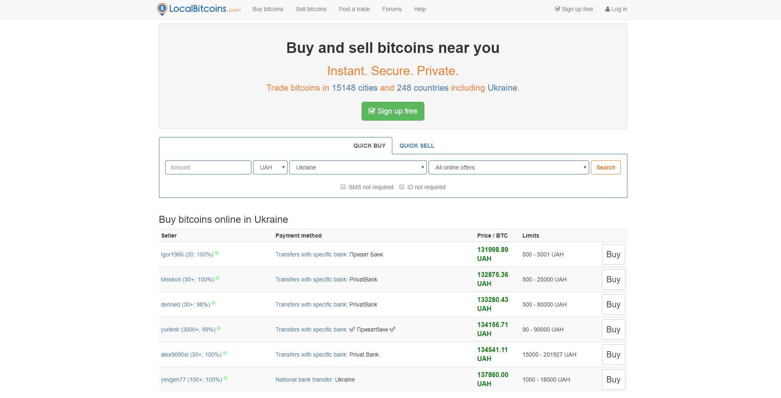Switch to the QUICK SELL tab
Image resolution: width=781 pixels, height=398 pixels.
417,146
